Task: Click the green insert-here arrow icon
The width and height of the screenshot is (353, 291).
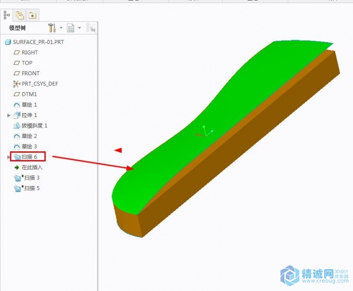Action: point(16,167)
